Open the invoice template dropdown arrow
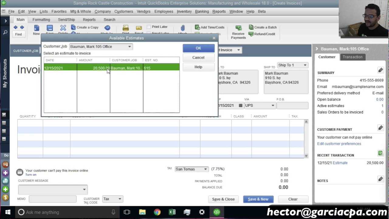389x219 pixels. (x=239, y=50)
